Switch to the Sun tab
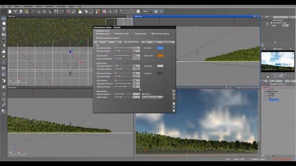 [x=99, y=42]
